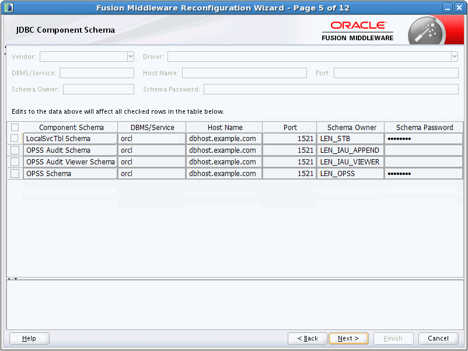Click the LEN_IAU_APPEND schema owner cell
The width and height of the screenshot is (468, 351).
pyautogui.click(x=350, y=150)
